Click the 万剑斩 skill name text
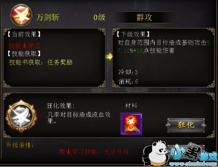 (x=48, y=17)
